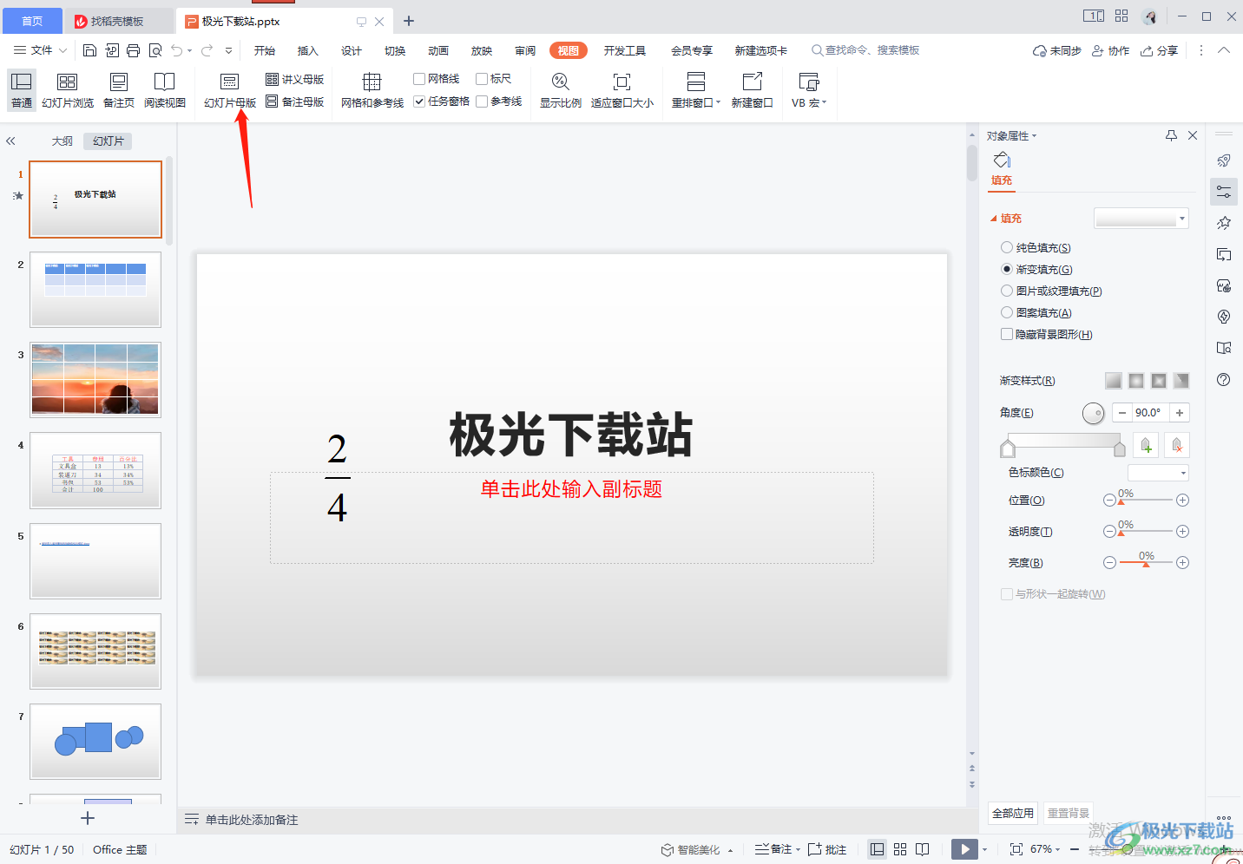The image size is (1243, 864).
Task: Open the Design ribbon tab
Action: (352, 50)
